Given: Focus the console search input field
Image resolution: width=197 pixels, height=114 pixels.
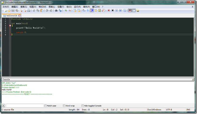Looking at the screenshot, I should (x=25, y=106).
